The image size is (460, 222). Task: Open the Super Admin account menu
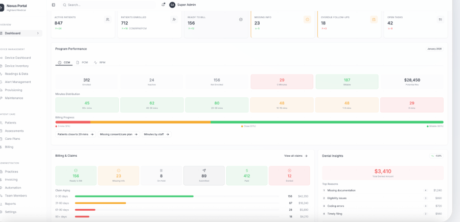point(182,5)
